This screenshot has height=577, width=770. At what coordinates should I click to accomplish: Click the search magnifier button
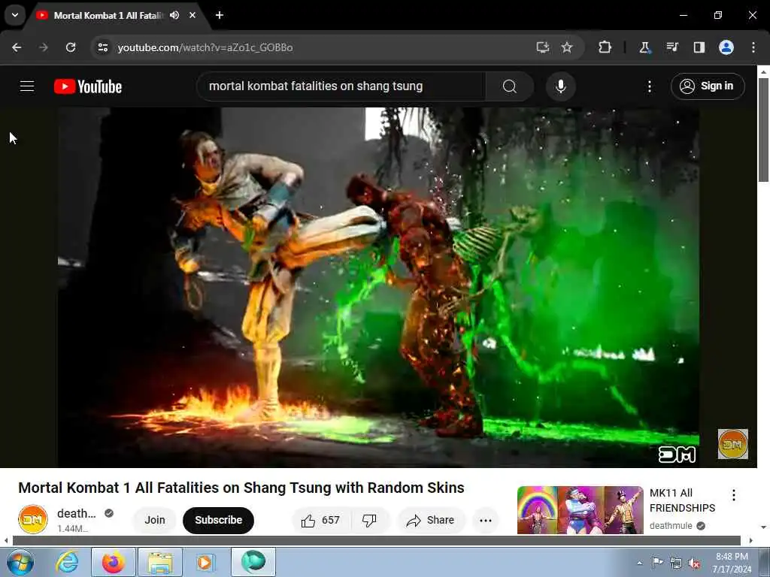click(510, 86)
